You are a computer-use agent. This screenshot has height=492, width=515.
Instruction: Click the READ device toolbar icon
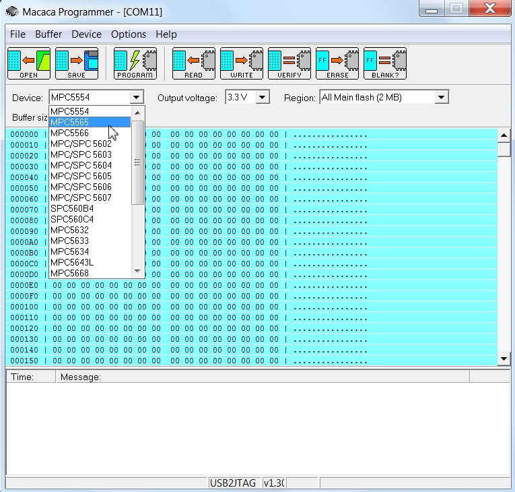point(194,63)
